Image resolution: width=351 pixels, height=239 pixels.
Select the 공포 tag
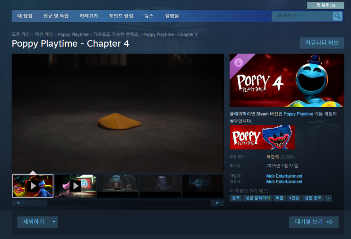click(x=236, y=198)
